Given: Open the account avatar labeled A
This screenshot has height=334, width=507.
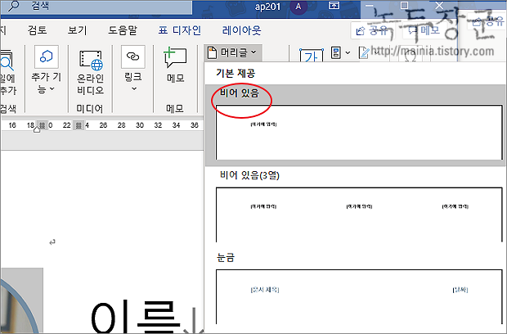Looking at the screenshot, I should [x=298, y=7].
